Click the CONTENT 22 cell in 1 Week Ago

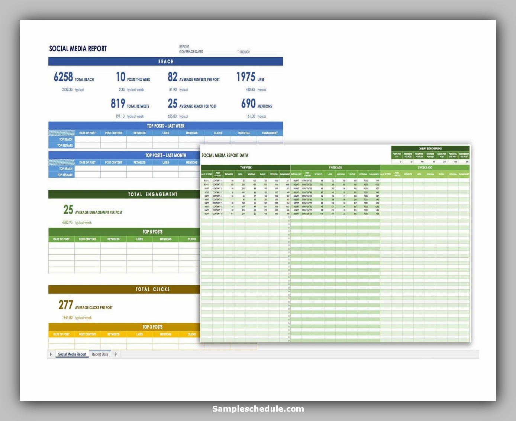coord(307,180)
